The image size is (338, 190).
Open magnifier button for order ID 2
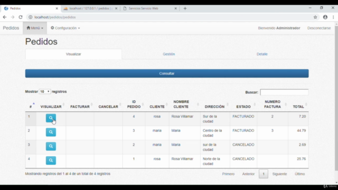coord(51,146)
